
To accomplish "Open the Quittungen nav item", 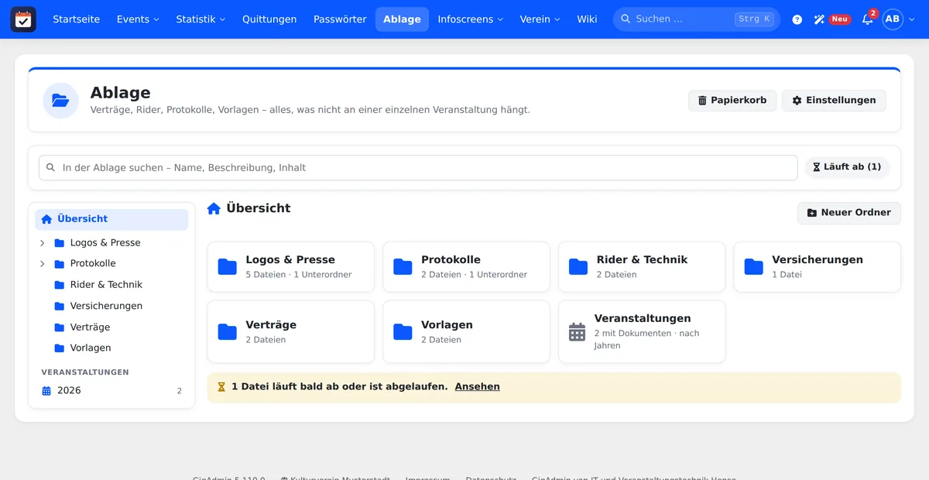I will click(x=269, y=19).
